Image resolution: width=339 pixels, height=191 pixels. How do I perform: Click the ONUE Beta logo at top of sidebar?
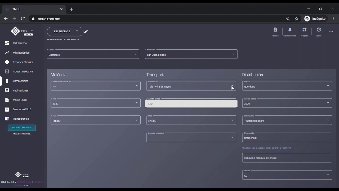tap(22, 31)
